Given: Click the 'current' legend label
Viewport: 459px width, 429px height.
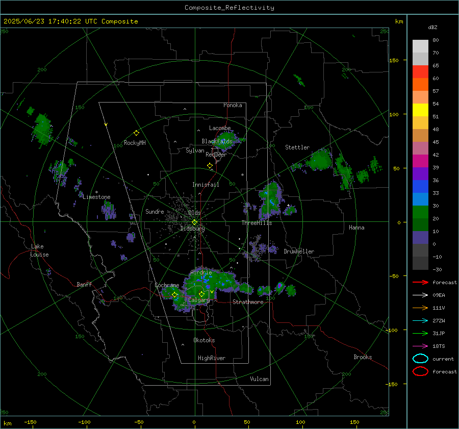Looking at the screenshot, I should click(x=443, y=359).
